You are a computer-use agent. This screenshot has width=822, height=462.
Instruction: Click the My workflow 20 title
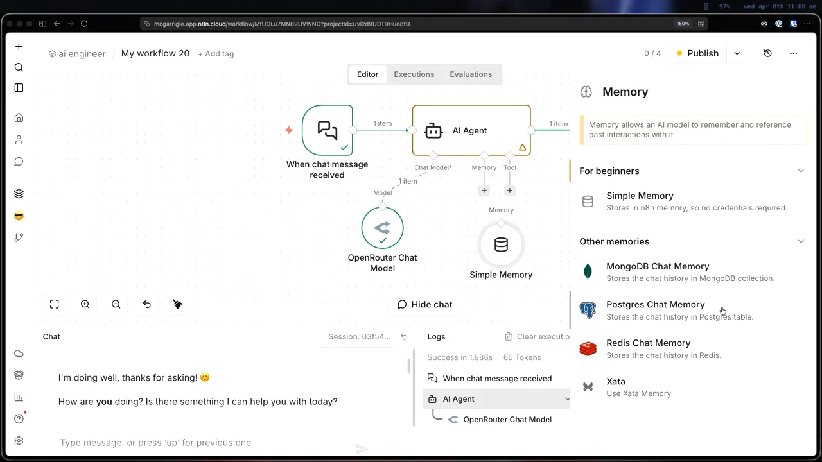(155, 53)
